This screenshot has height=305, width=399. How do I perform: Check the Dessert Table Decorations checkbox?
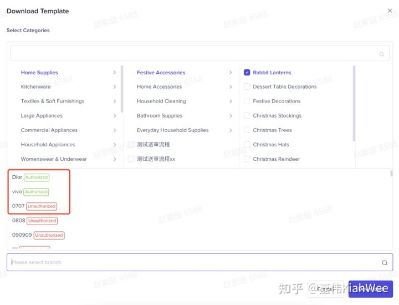click(x=247, y=87)
